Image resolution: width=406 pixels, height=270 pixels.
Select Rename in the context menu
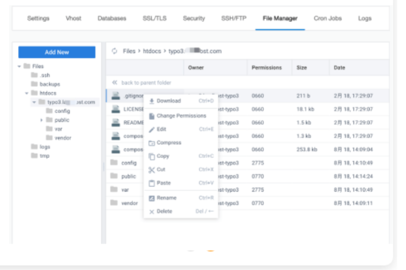pos(166,198)
